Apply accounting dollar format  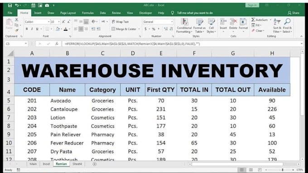145,29
